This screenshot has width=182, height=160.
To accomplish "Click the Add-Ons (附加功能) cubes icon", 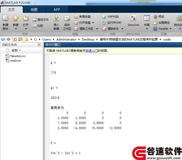I will tap(179, 18).
